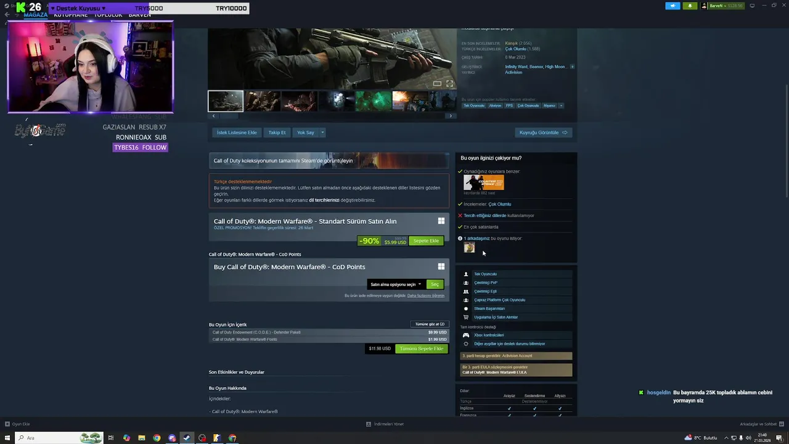
Task: Select the second media thumbnail in strip
Action: click(x=263, y=101)
